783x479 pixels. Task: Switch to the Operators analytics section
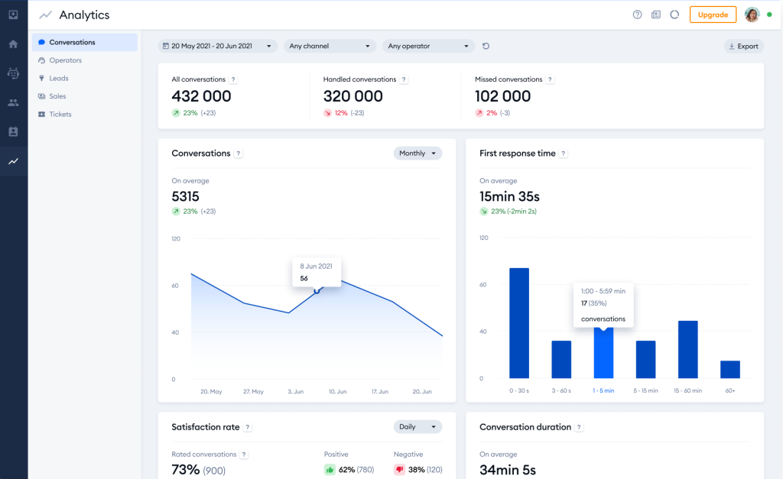point(65,60)
